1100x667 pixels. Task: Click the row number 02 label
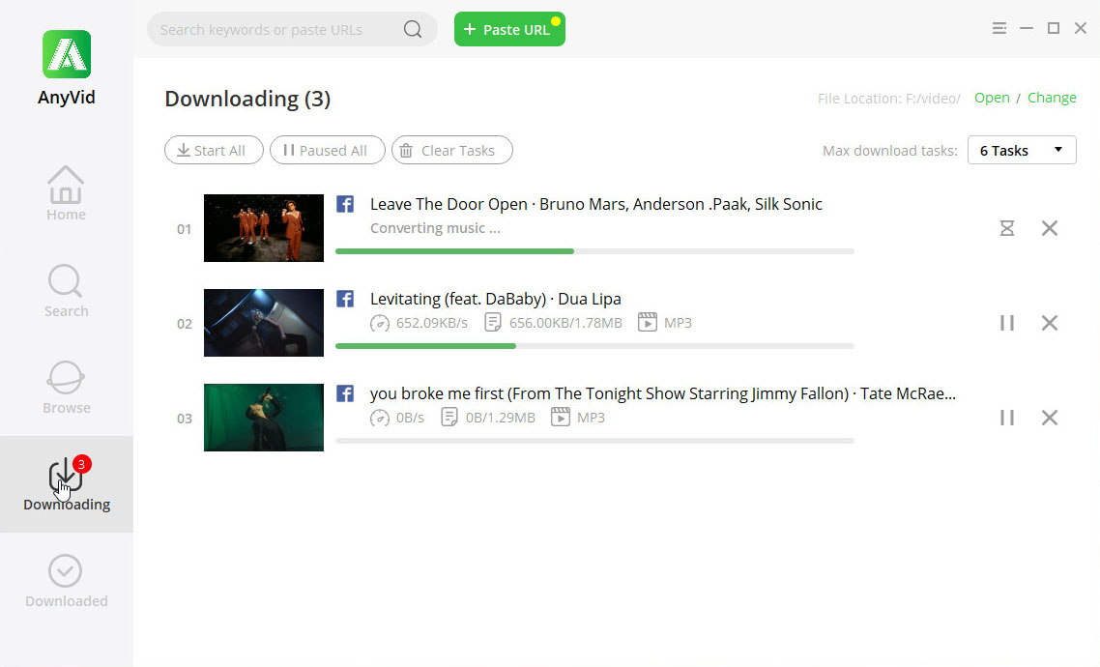tap(184, 323)
